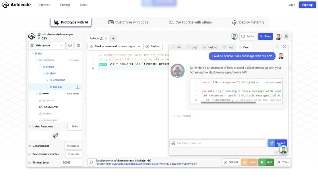Switch to the Pearl panel tab
The height and width of the screenshot is (177, 318).
tap(244, 47)
